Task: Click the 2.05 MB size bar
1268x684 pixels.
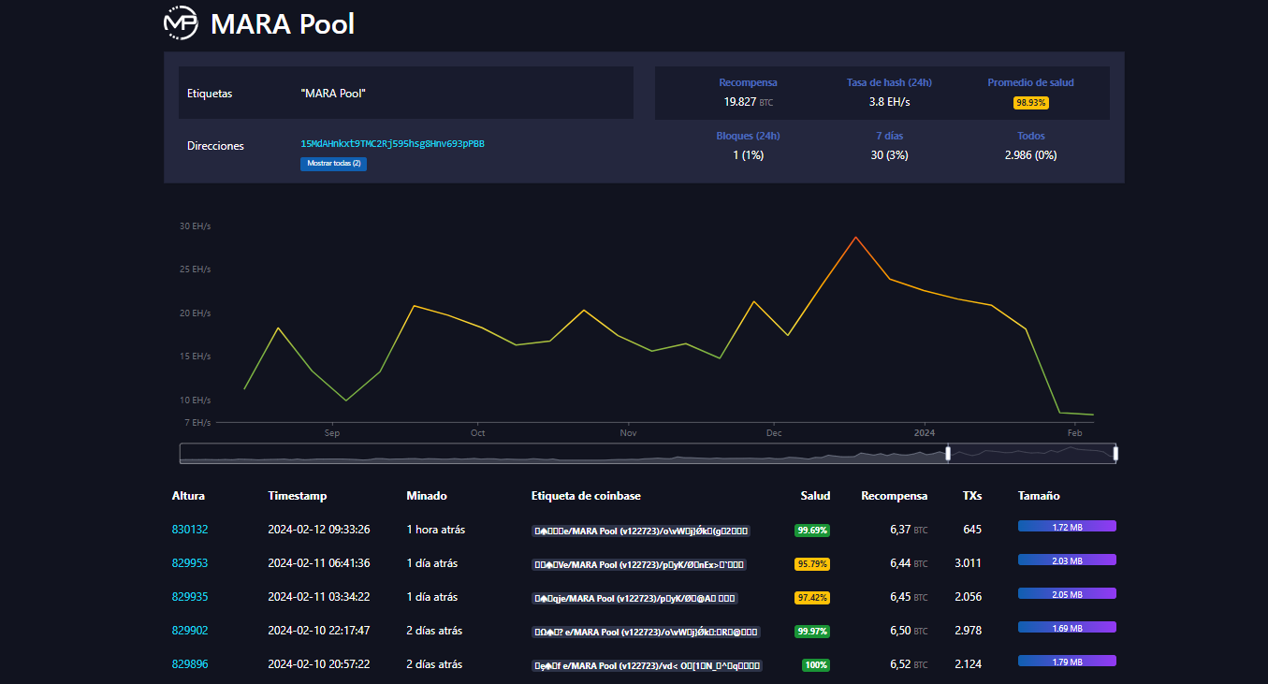Action: point(1067,594)
